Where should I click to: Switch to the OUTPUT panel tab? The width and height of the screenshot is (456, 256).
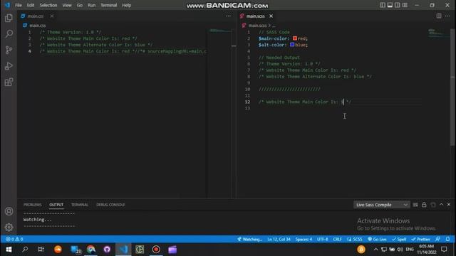(56, 205)
